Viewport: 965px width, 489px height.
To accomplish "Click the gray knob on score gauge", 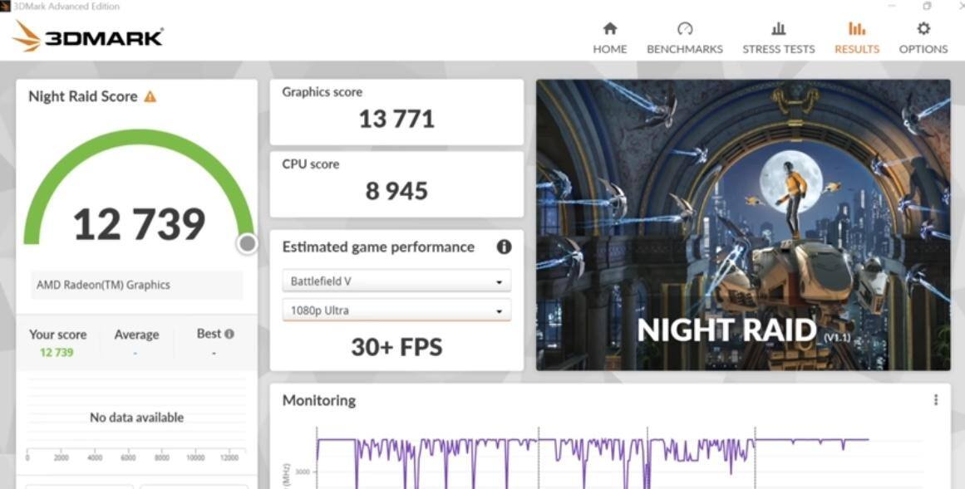I will (247, 244).
